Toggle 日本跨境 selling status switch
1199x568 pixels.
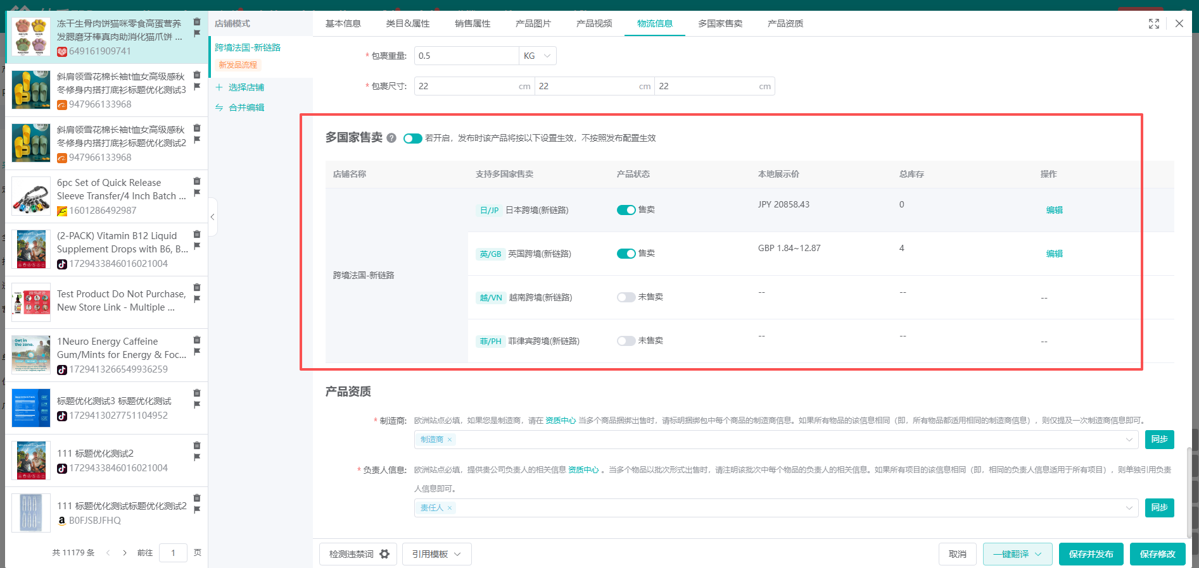pos(626,210)
